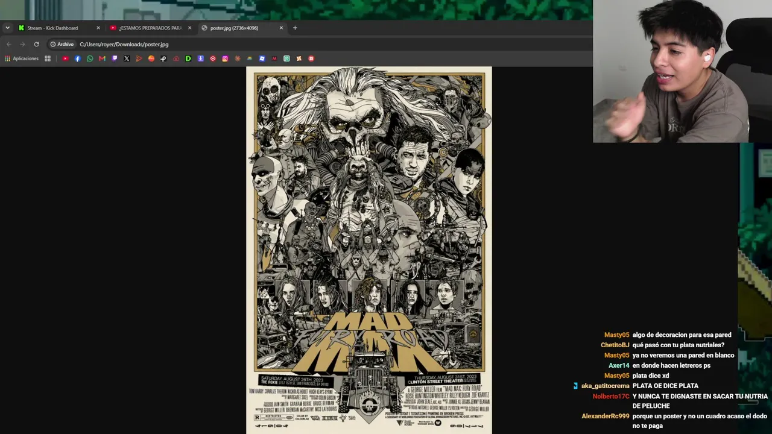Click chat username Nolberto17C
772x434 pixels.
[x=611, y=397]
